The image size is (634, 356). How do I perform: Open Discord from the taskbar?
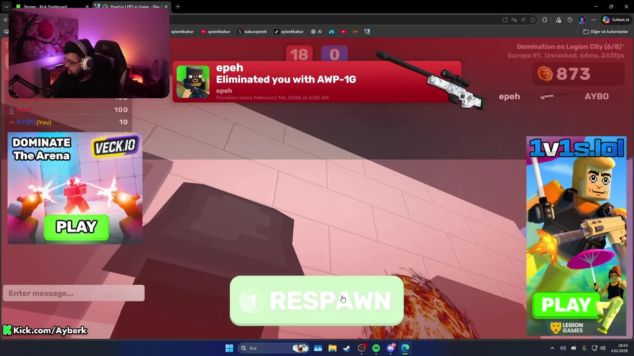point(391,348)
